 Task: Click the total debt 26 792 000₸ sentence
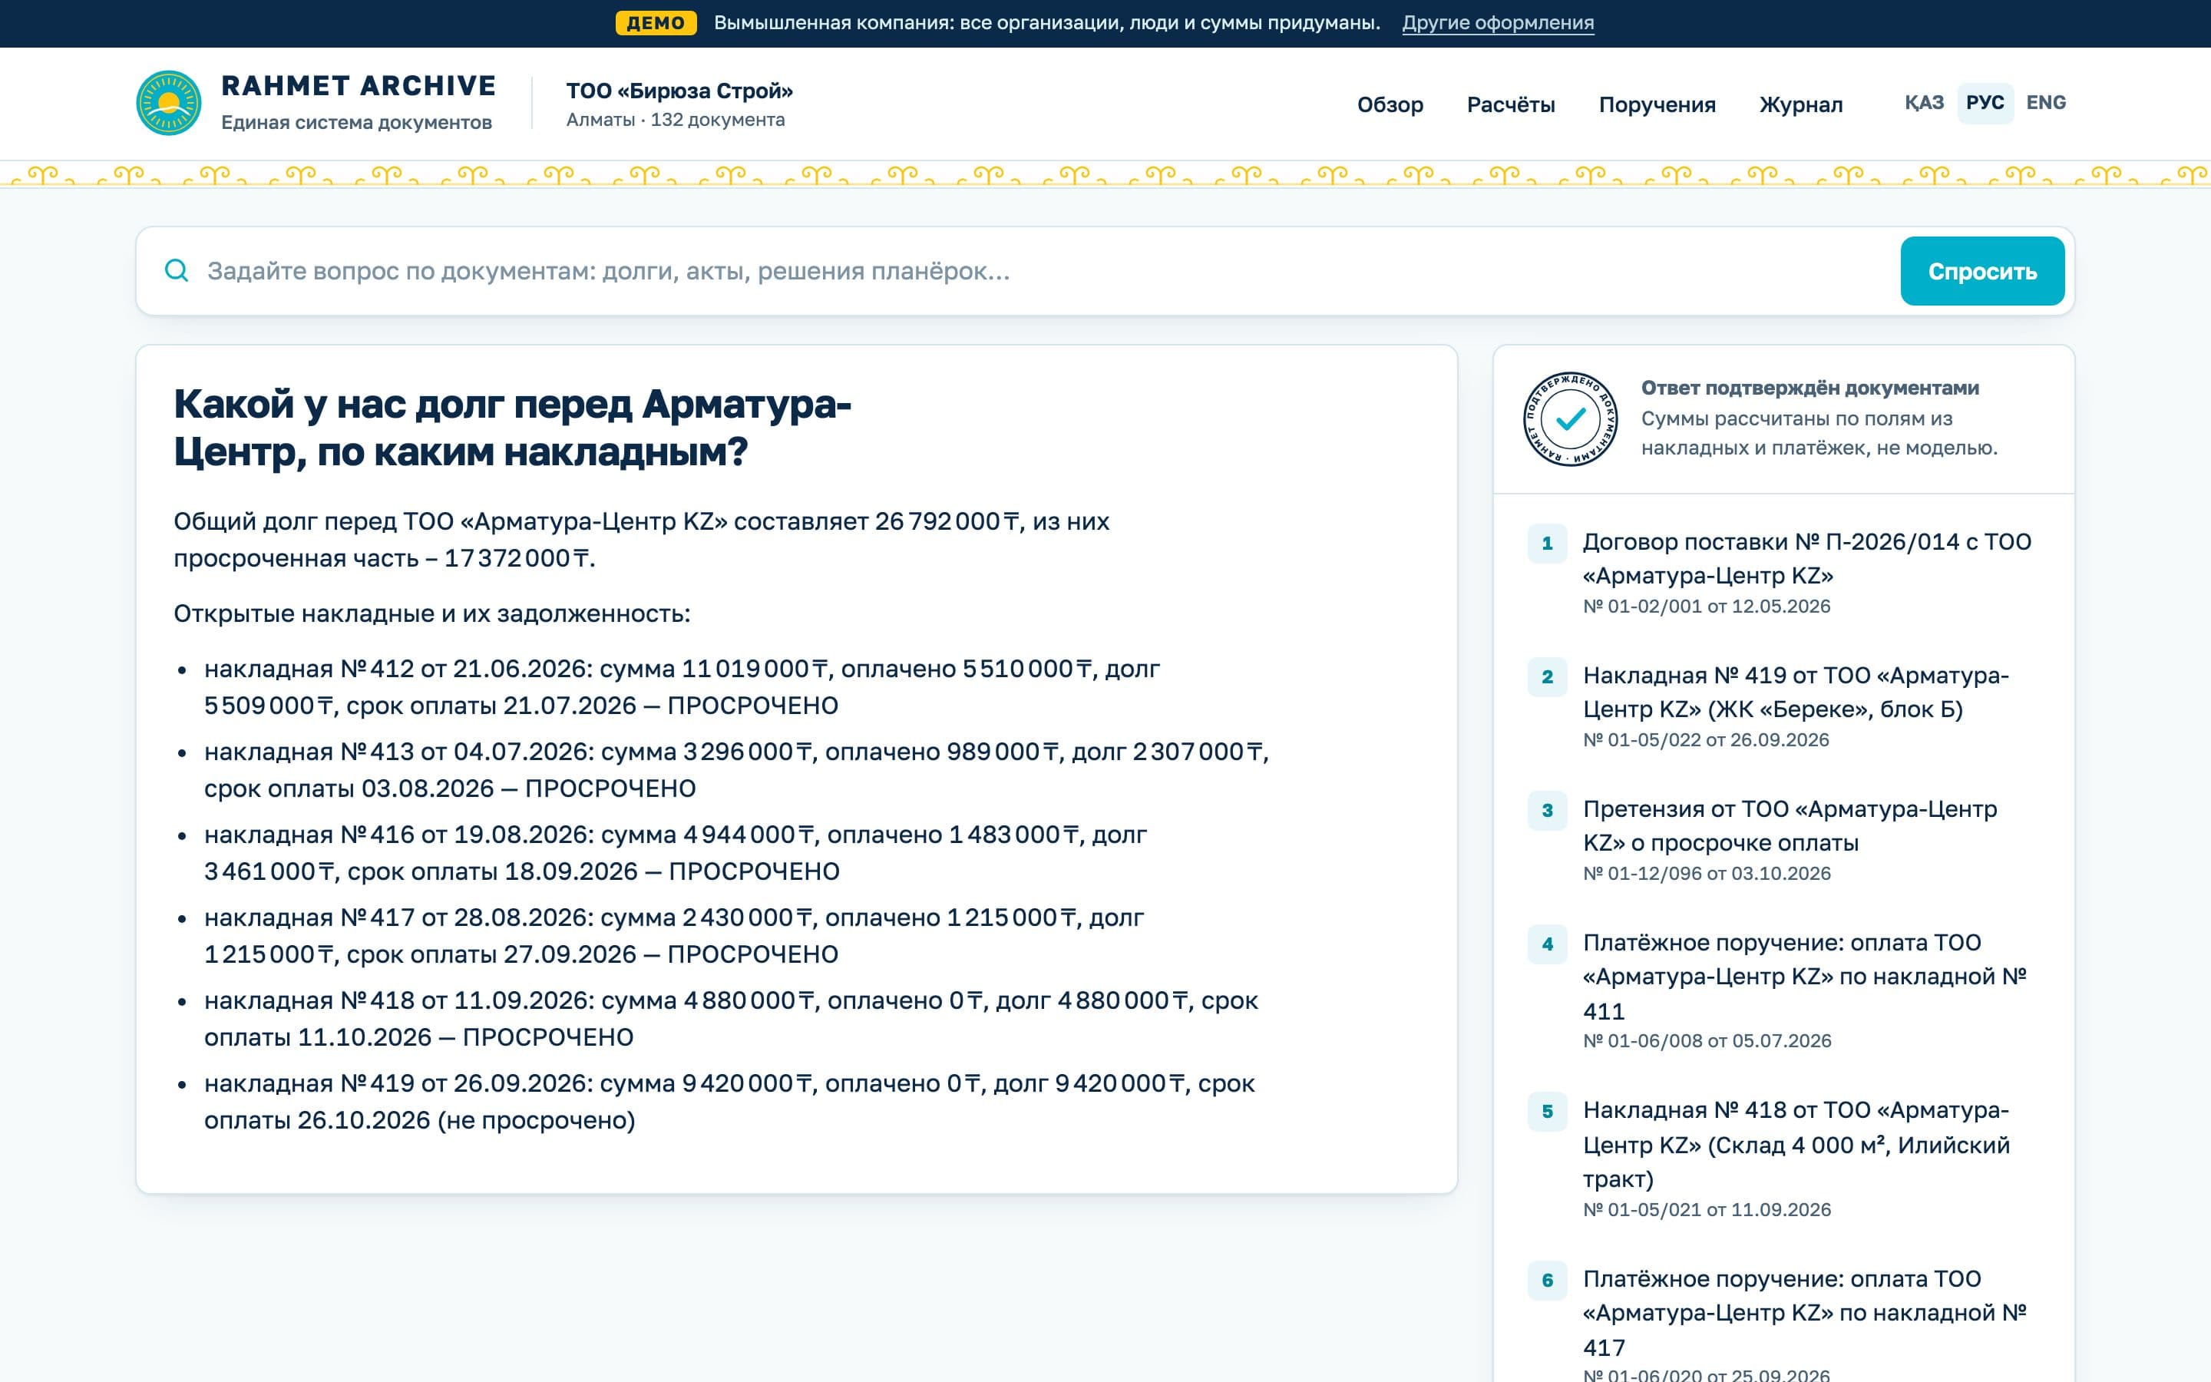click(641, 539)
